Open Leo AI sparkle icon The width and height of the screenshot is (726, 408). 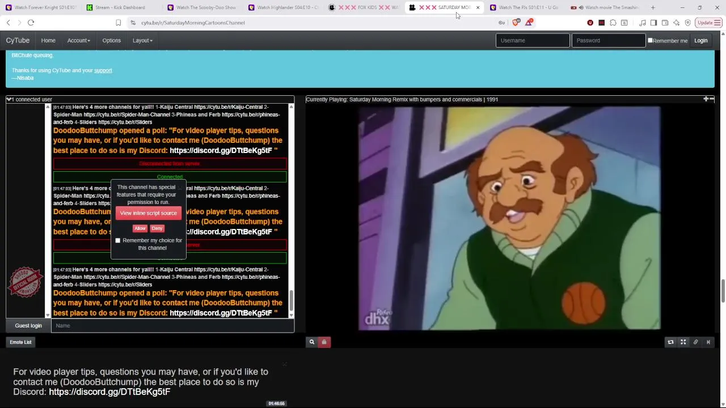(x=676, y=23)
